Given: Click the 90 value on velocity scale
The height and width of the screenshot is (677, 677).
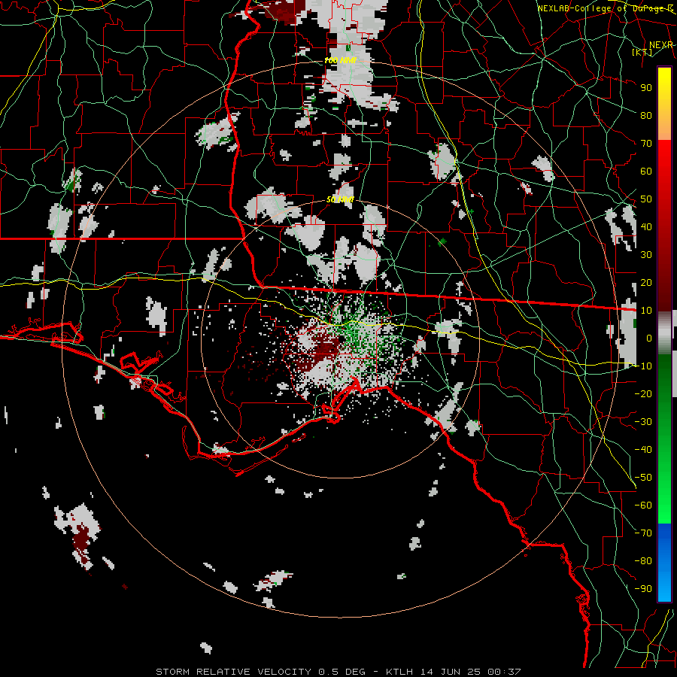Looking at the screenshot, I should click(x=646, y=88).
